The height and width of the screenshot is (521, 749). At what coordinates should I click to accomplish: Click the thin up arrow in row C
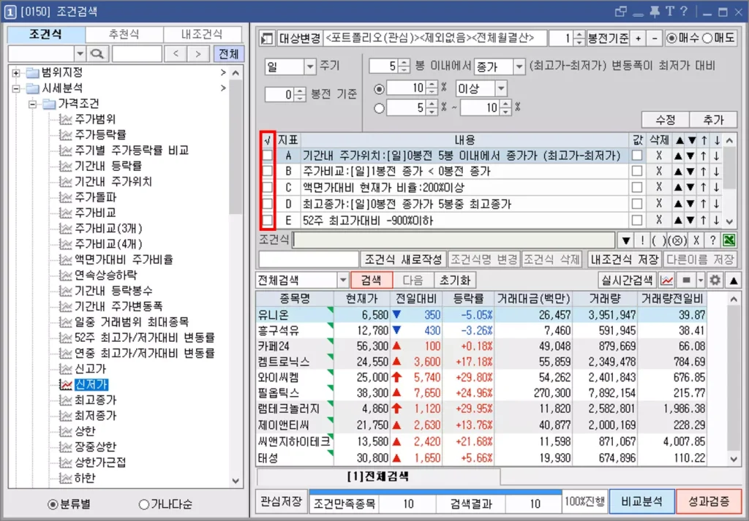pyautogui.click(x=704, y=188)
